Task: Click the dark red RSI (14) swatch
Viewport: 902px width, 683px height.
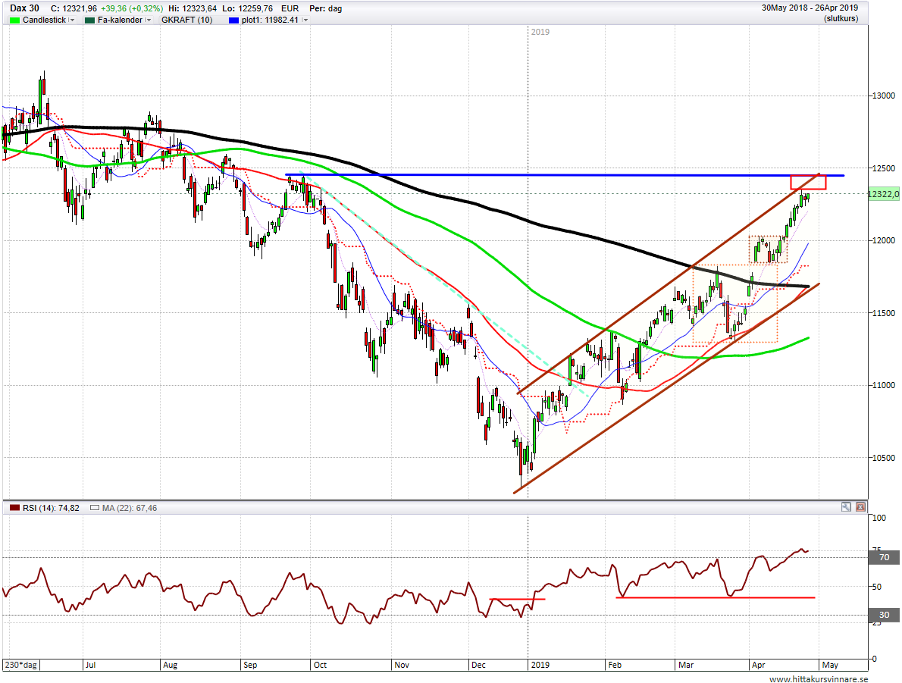Action: tap(15, 508)
